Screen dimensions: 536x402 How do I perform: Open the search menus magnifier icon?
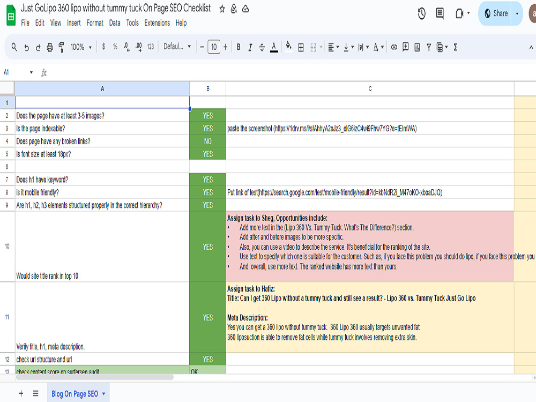pos(14,47)
